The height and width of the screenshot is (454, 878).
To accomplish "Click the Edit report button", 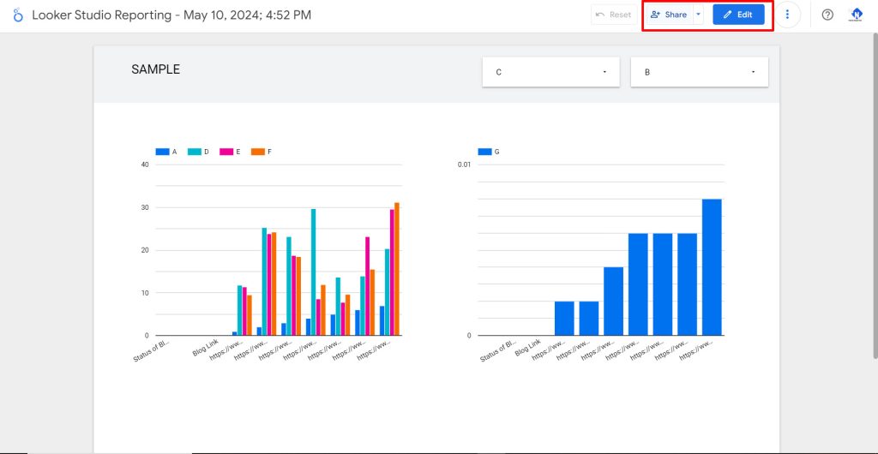I will pyautogui.click(x=738, y=15).
